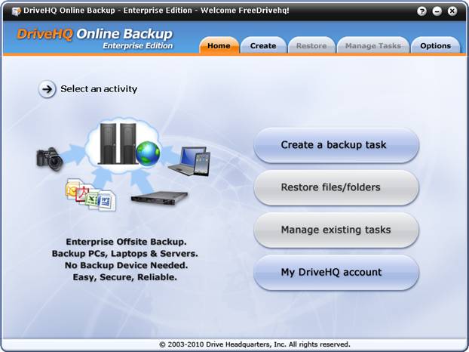This screenshot has height=352, width=469.
Task: Switch to the Home tab
Action: (x=219, y=46)
